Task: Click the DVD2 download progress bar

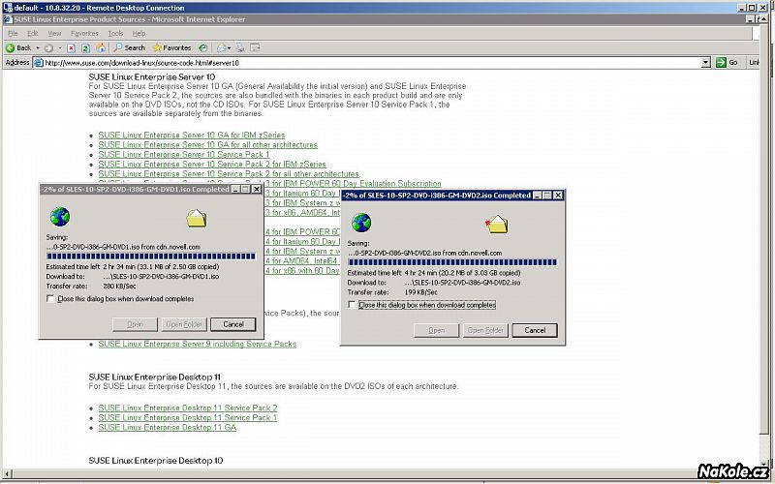Action: click(x=452, y=262)
